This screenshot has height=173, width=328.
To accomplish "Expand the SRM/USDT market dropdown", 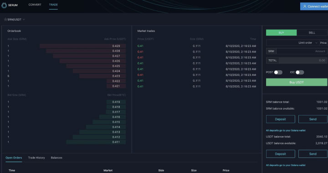I will click(24, 20).
